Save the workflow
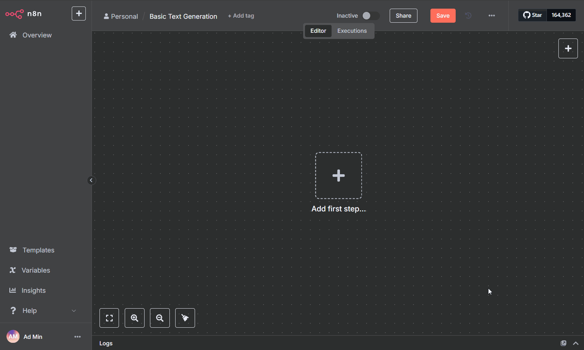 click(443, 16)
